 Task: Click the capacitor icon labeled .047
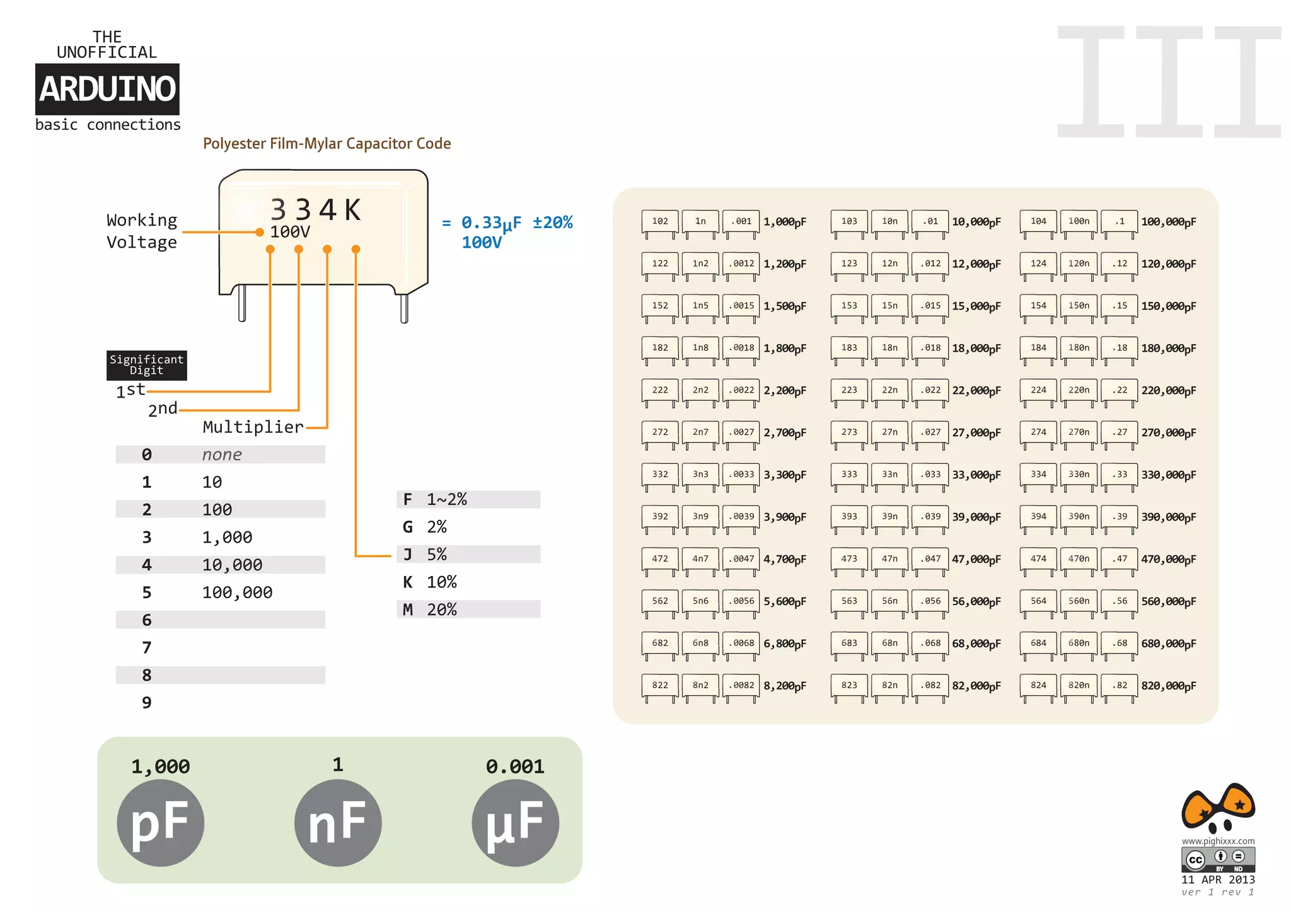tap(930, 559)
